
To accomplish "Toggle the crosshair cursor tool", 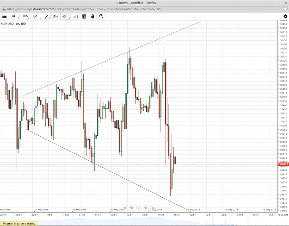I will pos(64,16).
